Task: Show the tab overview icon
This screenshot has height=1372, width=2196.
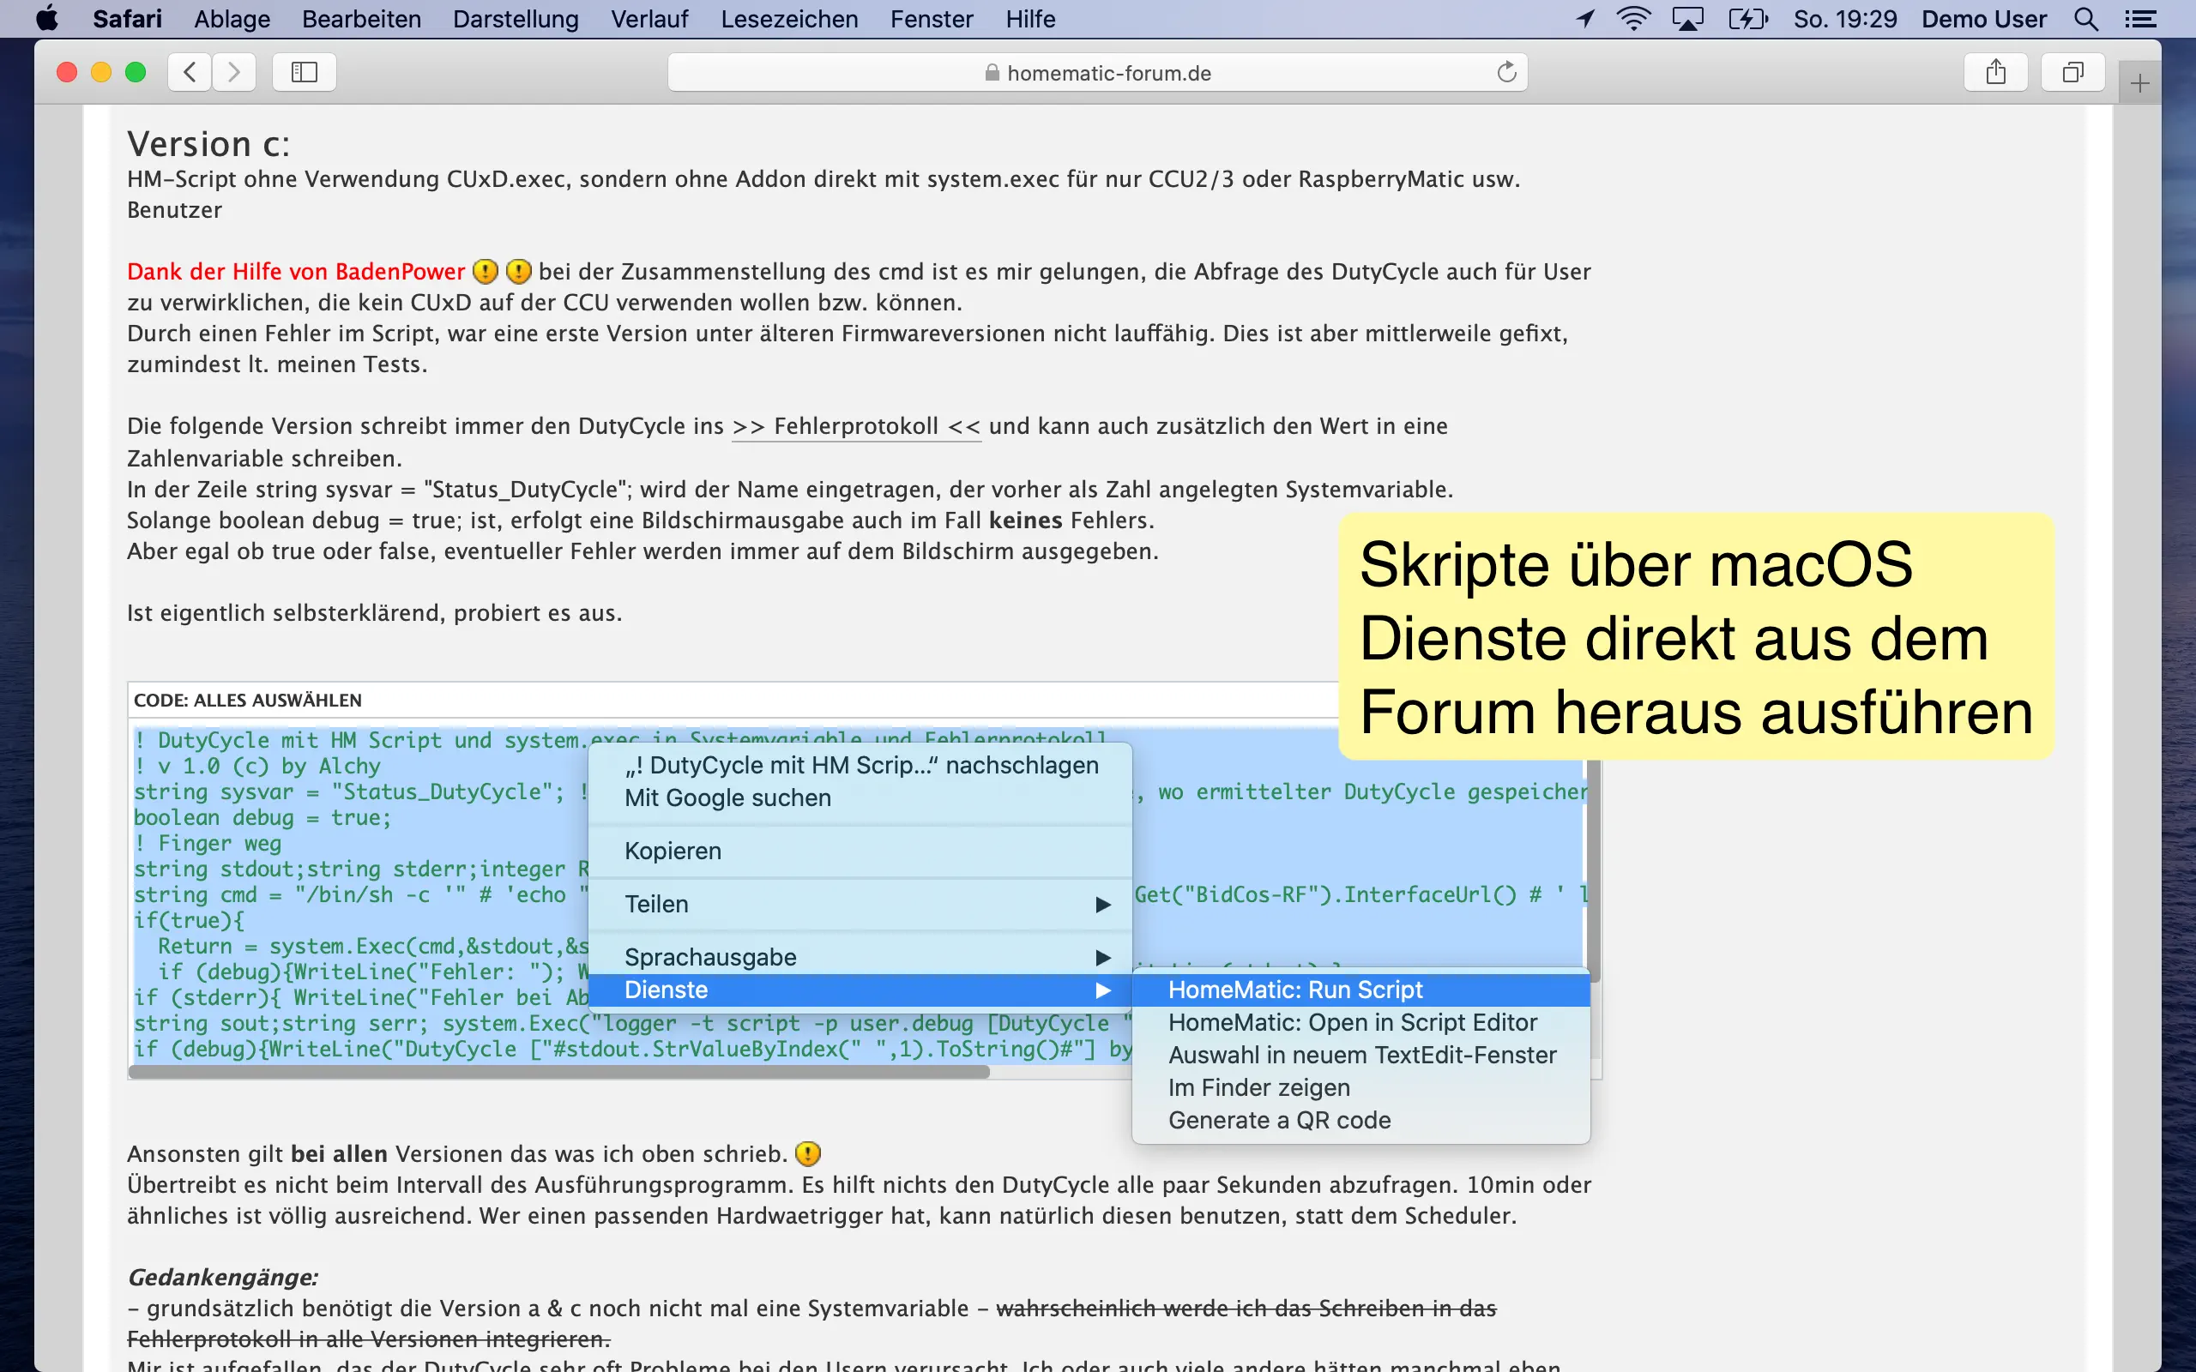Action: pyautogui.click(x=2072, y=72)
